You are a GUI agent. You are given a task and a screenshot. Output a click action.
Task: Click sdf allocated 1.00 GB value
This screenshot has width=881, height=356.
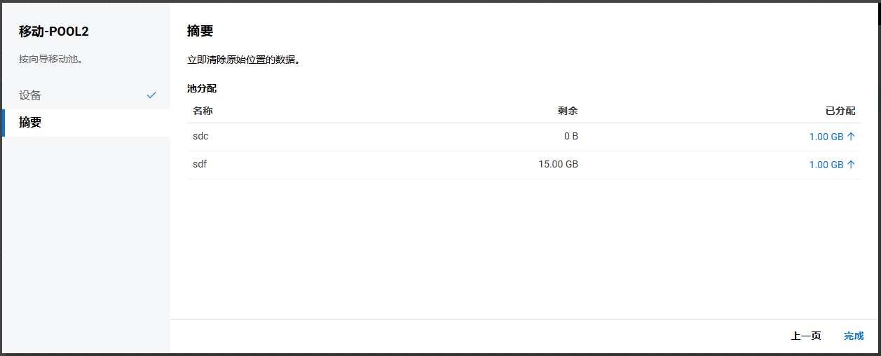[826, 165]
